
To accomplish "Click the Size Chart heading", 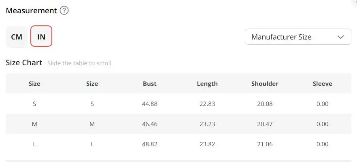I will tap(24, 62).
